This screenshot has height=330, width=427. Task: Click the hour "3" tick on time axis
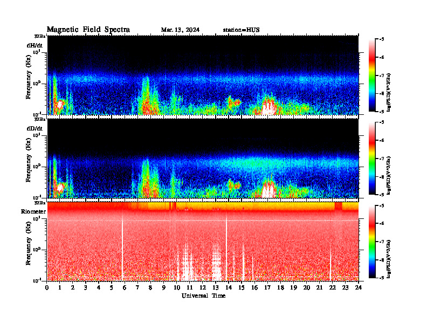click(86, 287)
